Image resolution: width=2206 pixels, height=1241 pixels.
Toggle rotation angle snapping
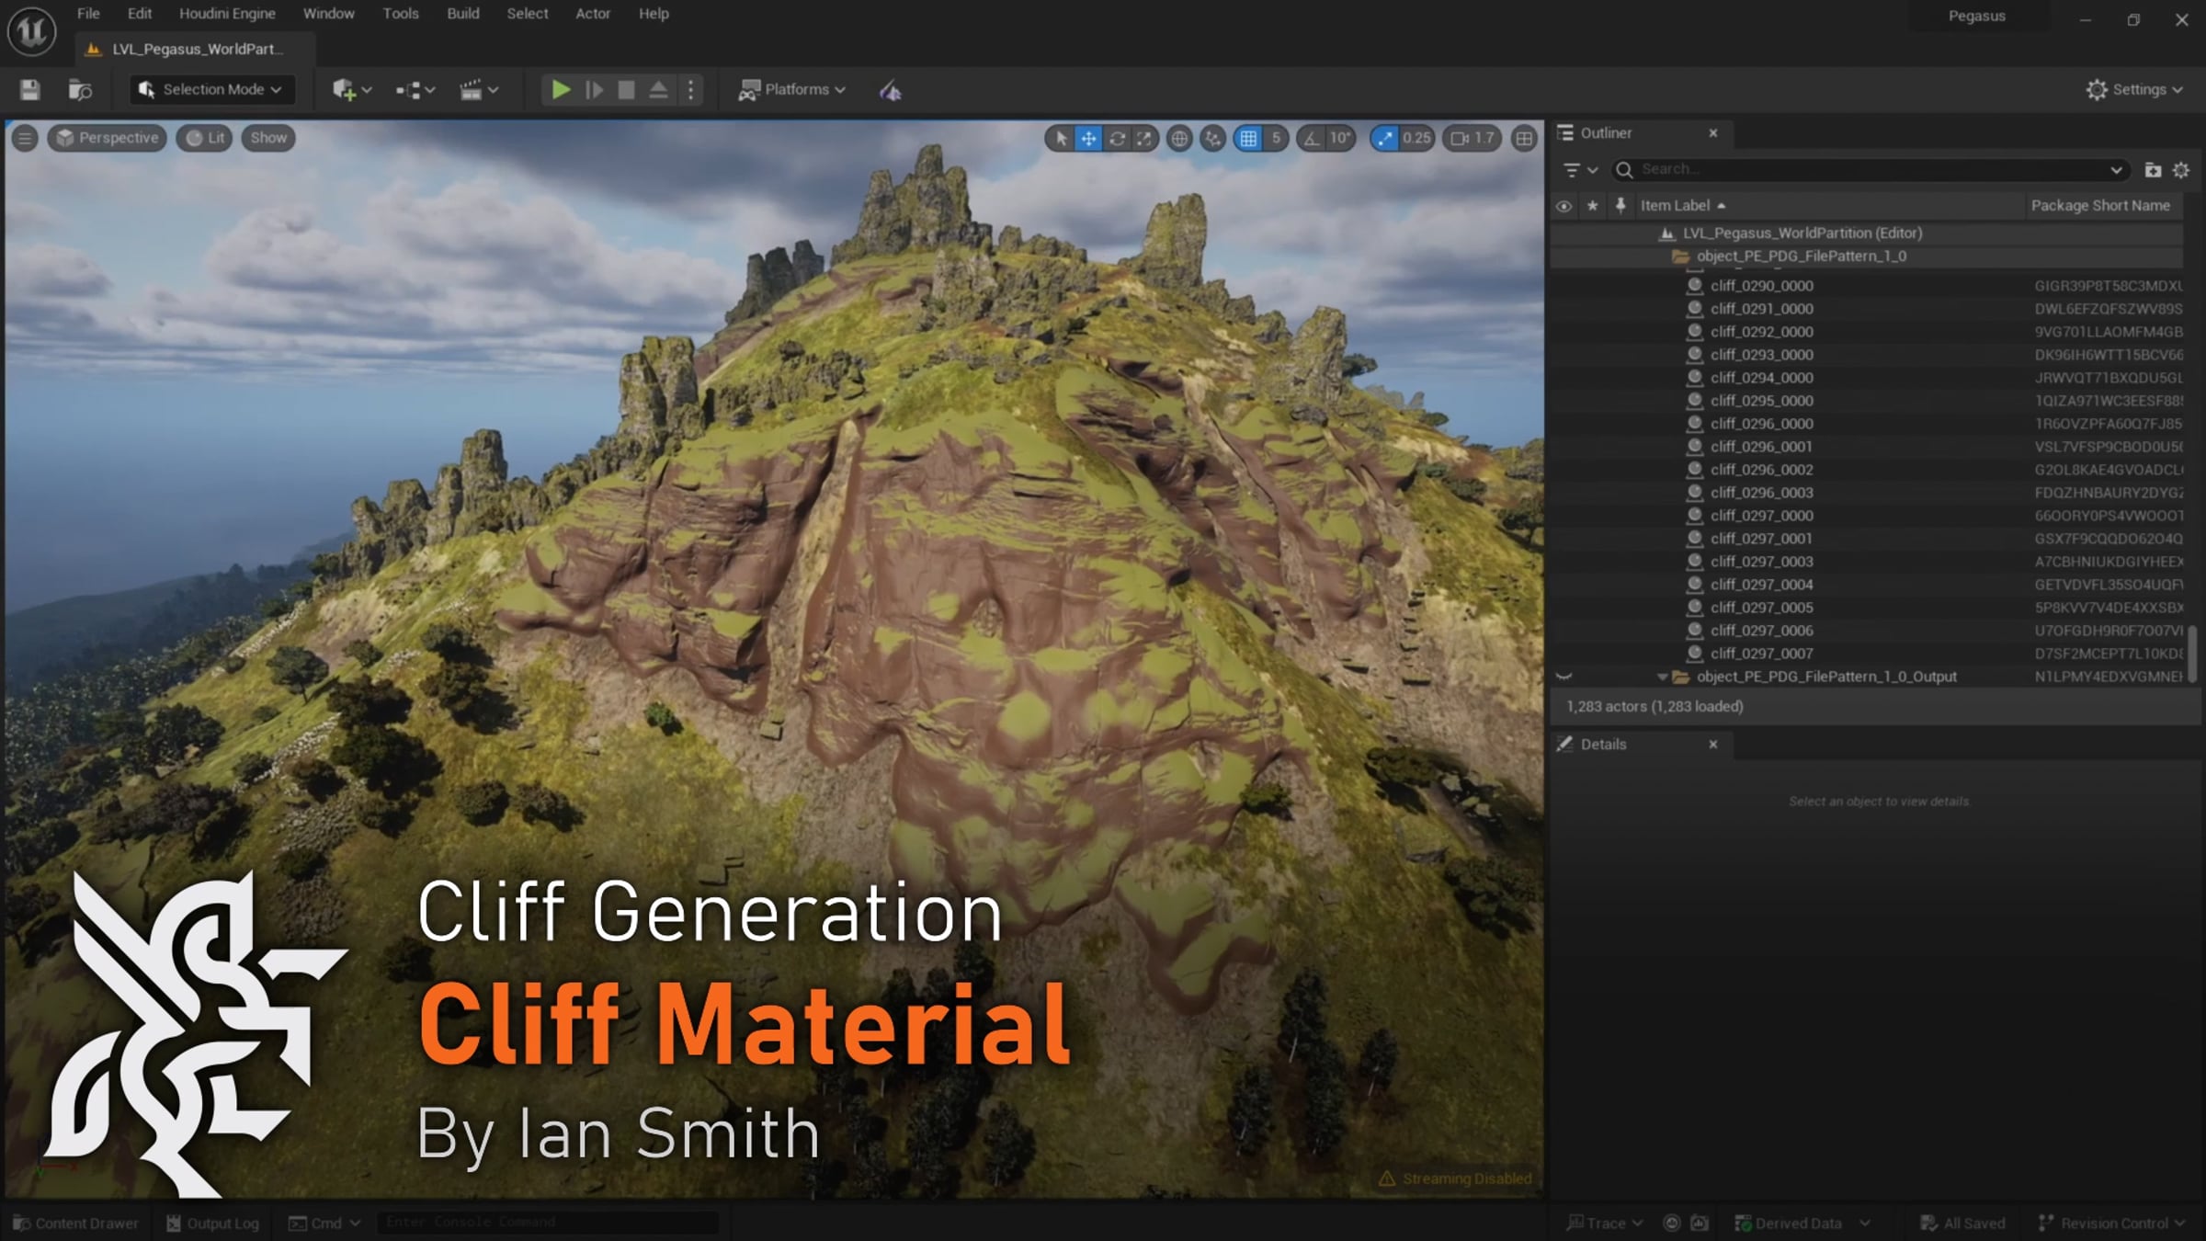tap(1312, 138)
